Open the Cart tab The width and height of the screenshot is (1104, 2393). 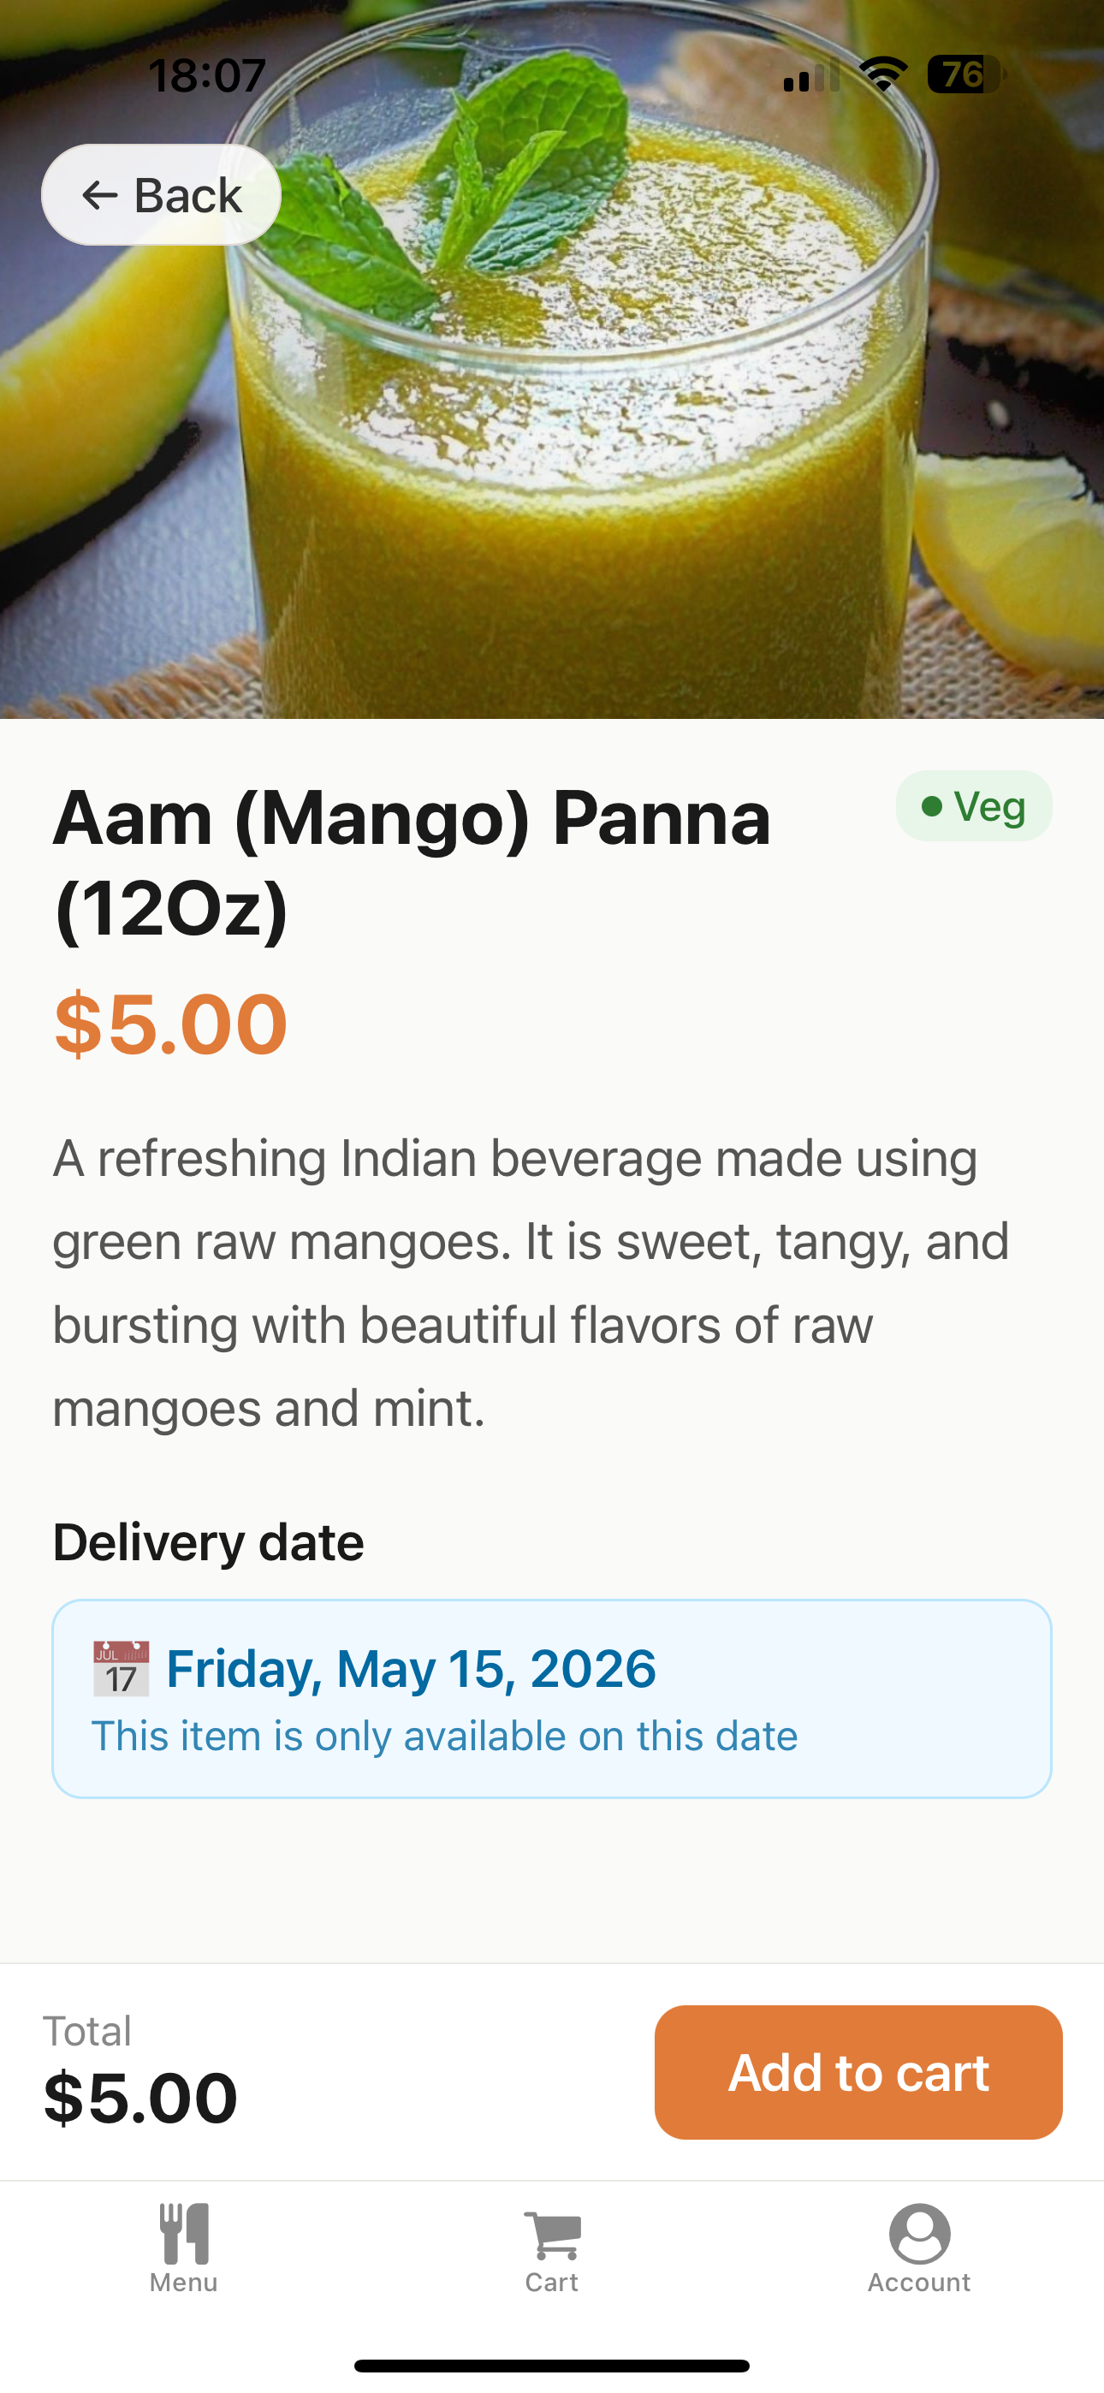pyautogui.click(x=552, y=2248)
